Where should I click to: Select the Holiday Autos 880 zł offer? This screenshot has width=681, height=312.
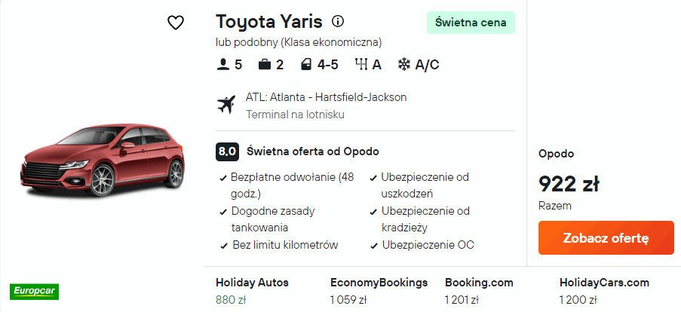(x=252, y=291)
